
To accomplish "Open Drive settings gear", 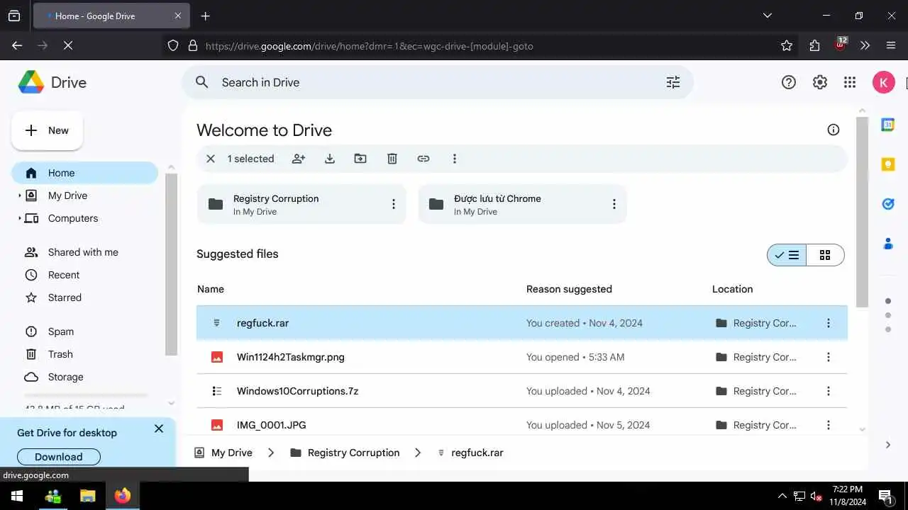I will pos(820,82).
